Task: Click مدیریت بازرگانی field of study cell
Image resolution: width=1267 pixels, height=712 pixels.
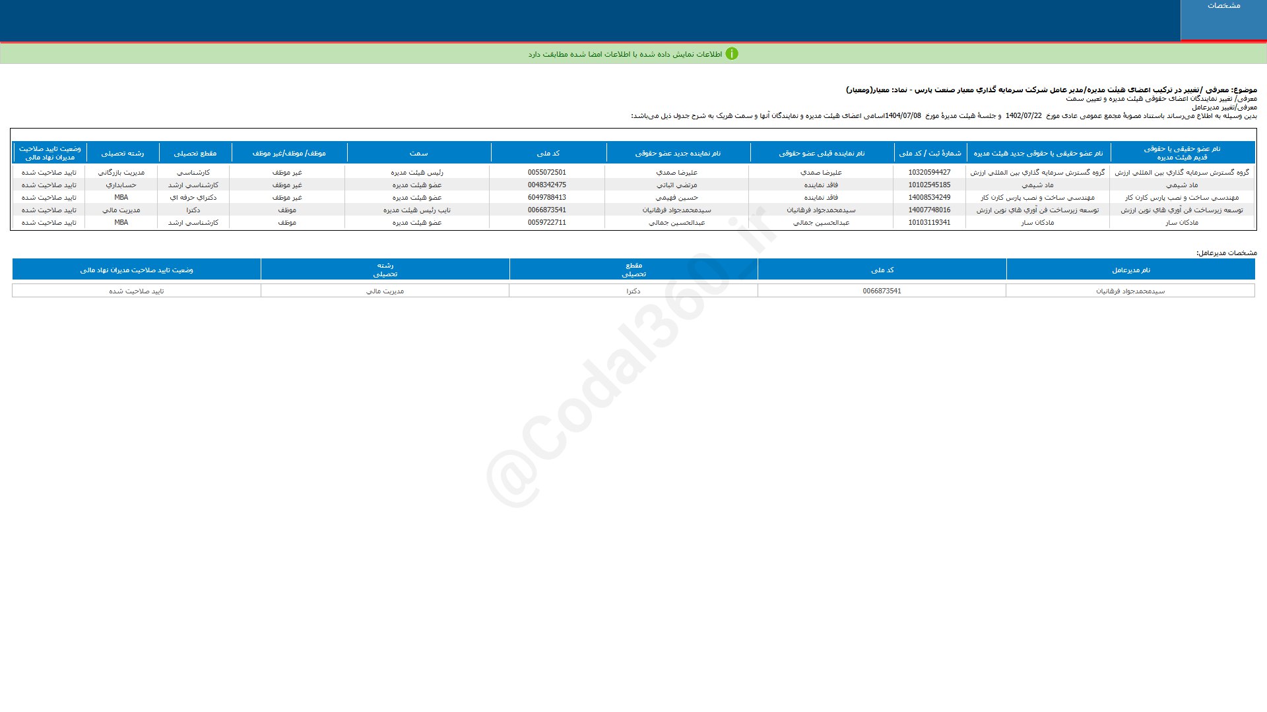Action: (x=121, y=173)
